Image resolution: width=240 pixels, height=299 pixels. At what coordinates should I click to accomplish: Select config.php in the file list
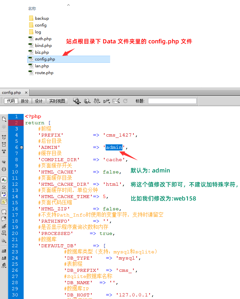click(45, 59)
